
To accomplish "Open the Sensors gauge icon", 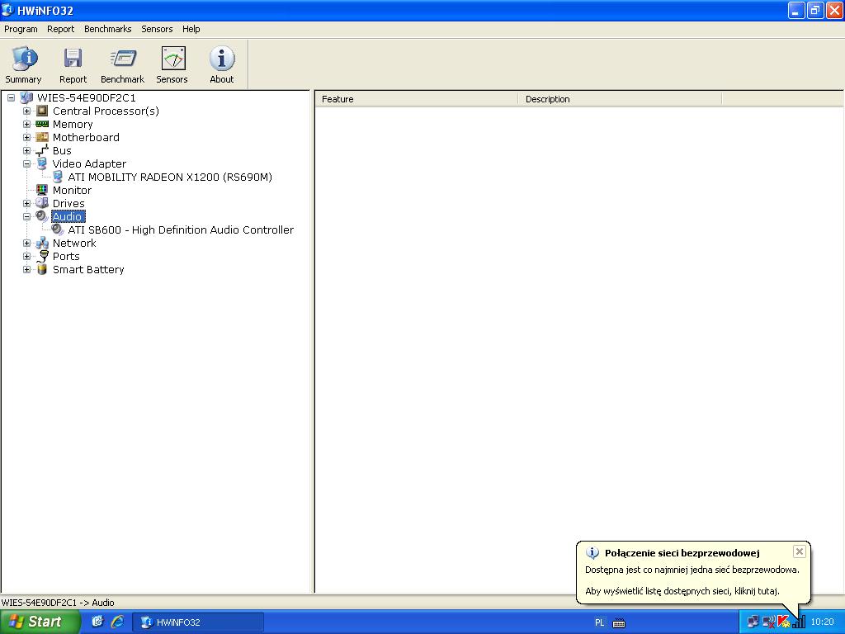I will [172, 59].
